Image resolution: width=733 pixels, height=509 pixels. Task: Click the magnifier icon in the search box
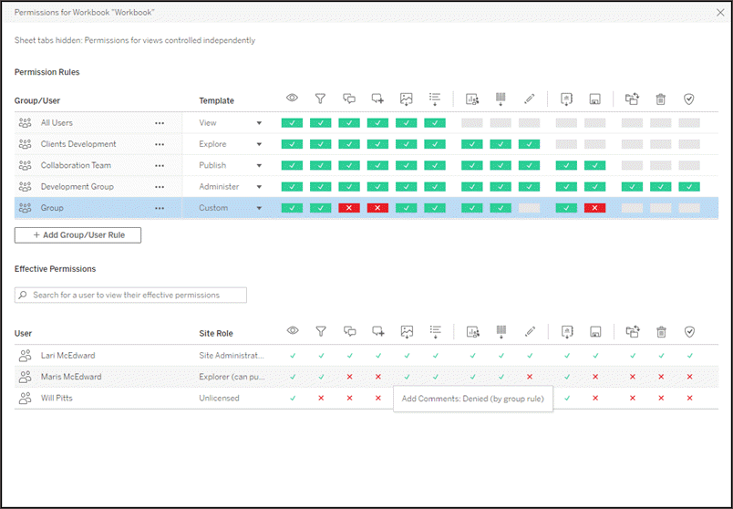[x=23, y=296]
